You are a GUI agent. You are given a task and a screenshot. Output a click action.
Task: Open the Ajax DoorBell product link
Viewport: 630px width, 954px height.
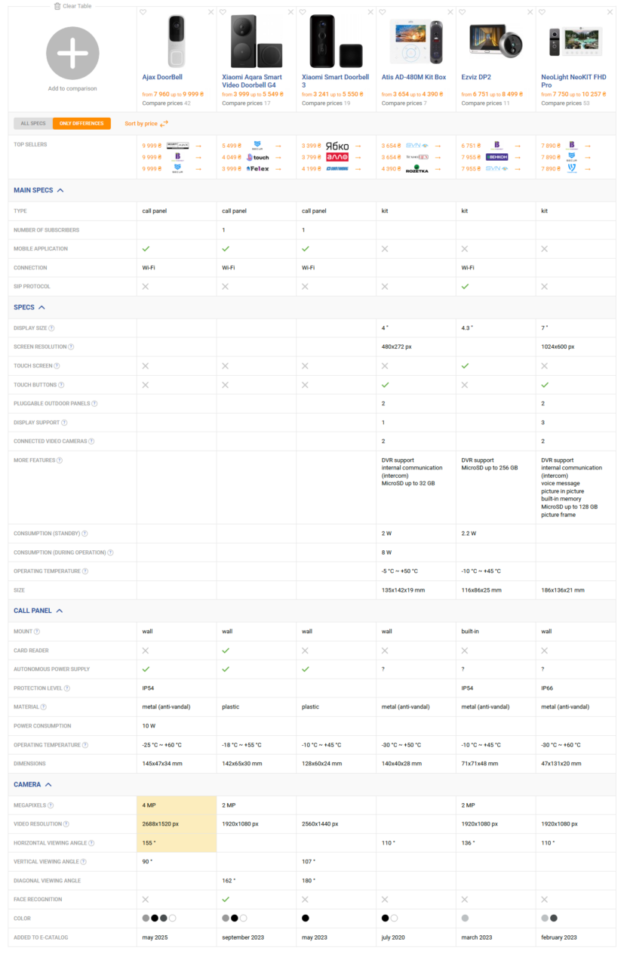[162, 77]
